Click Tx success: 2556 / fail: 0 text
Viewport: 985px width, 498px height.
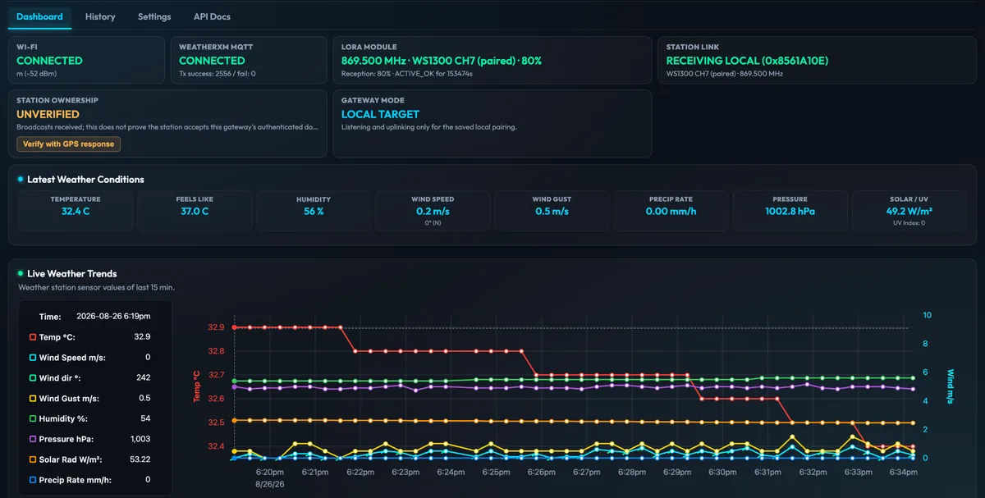(218, 74)
